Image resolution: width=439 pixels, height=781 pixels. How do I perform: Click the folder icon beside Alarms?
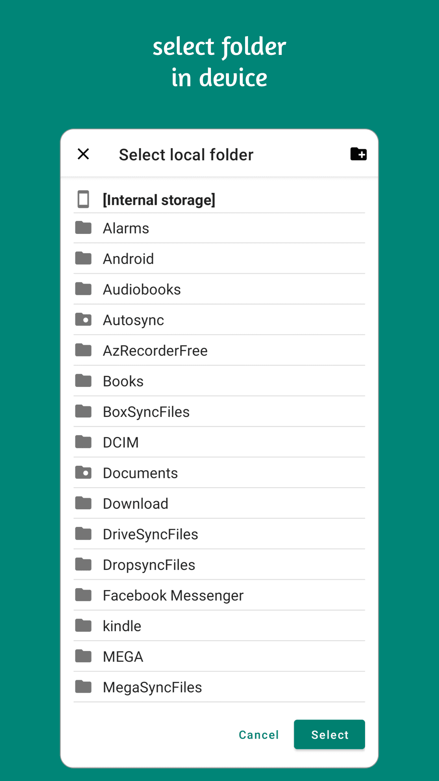[83, 228]
